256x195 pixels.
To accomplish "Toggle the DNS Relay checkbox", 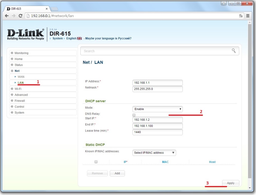I will [134, 115].
